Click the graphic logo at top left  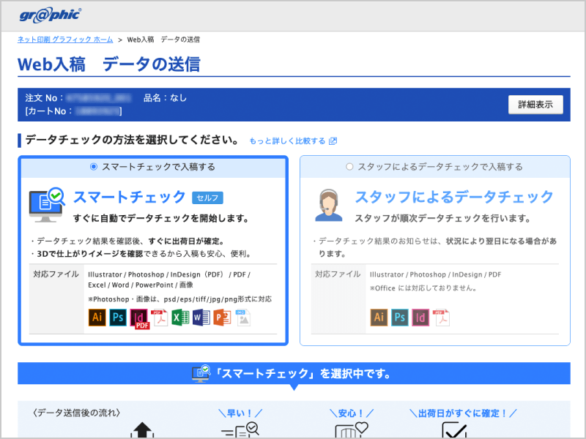pyautogui.click(x=51, y=13)
